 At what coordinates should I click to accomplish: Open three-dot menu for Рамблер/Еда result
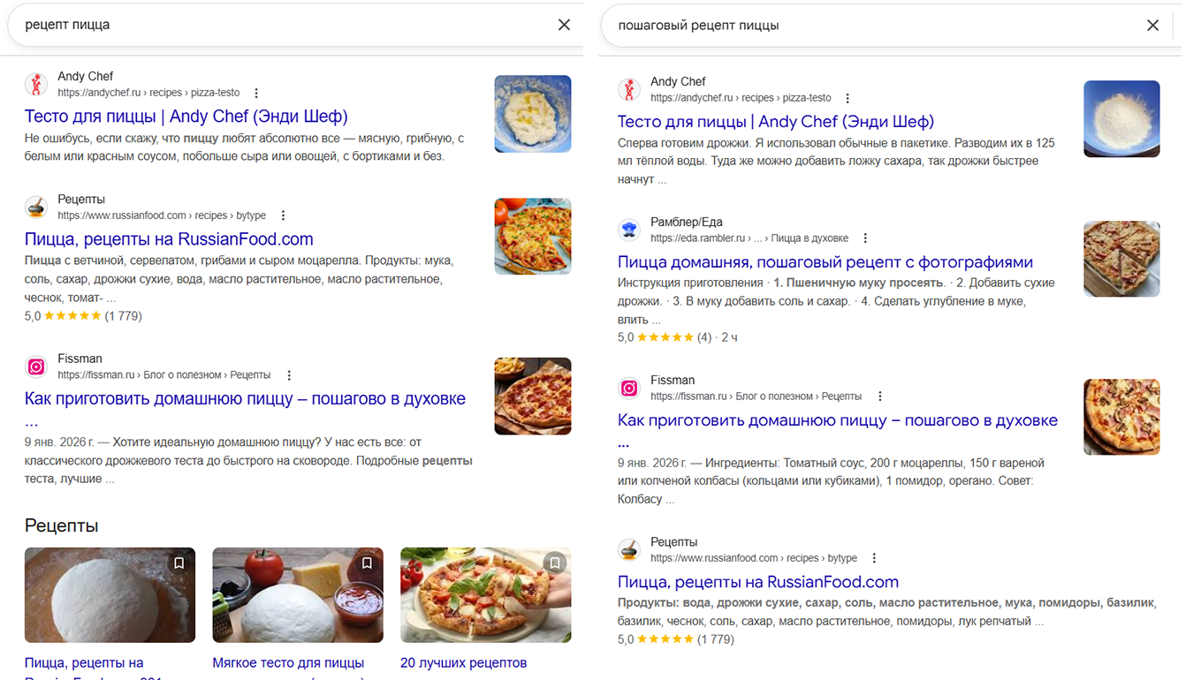pos(865,238)
